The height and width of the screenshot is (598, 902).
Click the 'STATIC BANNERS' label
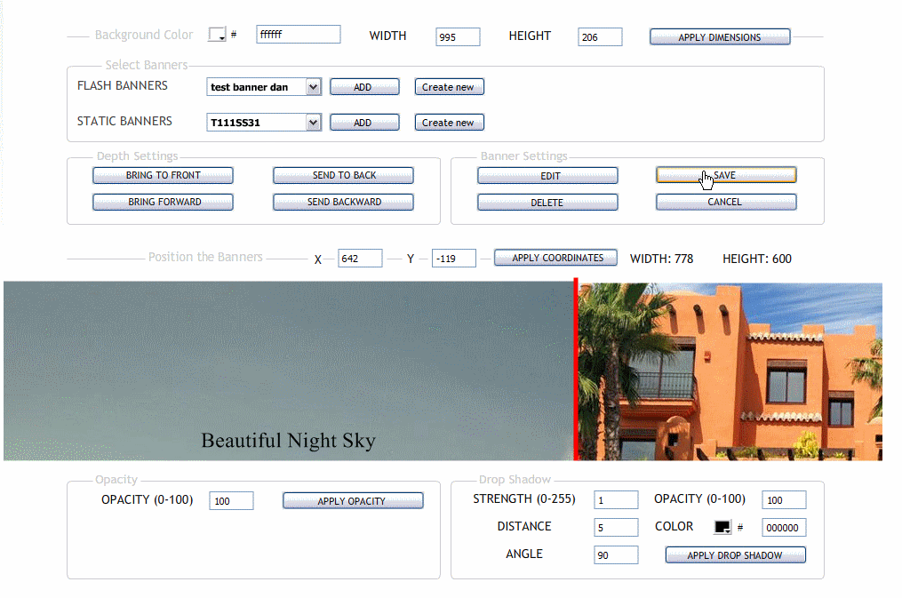(124, 122)
